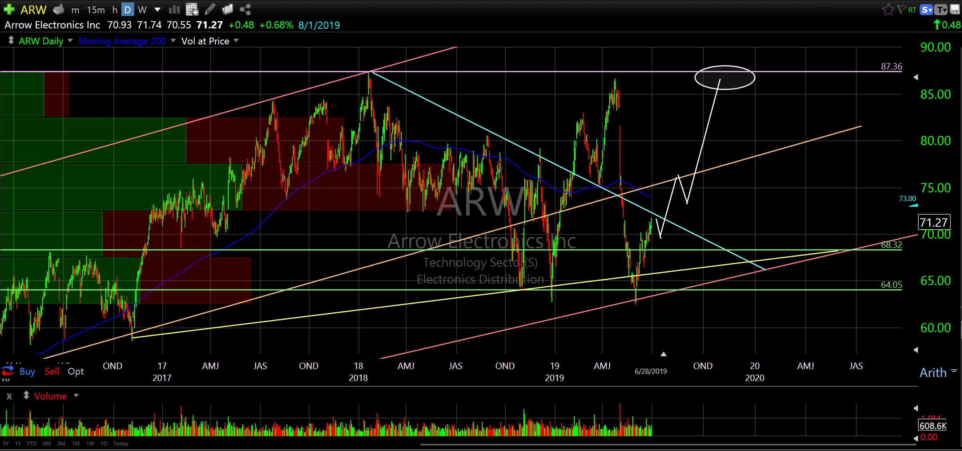Click the green plus add-symbol icon
This screenshot has width=962, height=451.
tap(9, 9)
